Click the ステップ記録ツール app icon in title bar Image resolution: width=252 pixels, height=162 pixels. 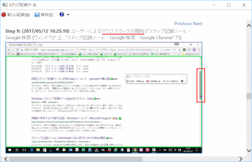pyautogui.click(x=5, y=5)
